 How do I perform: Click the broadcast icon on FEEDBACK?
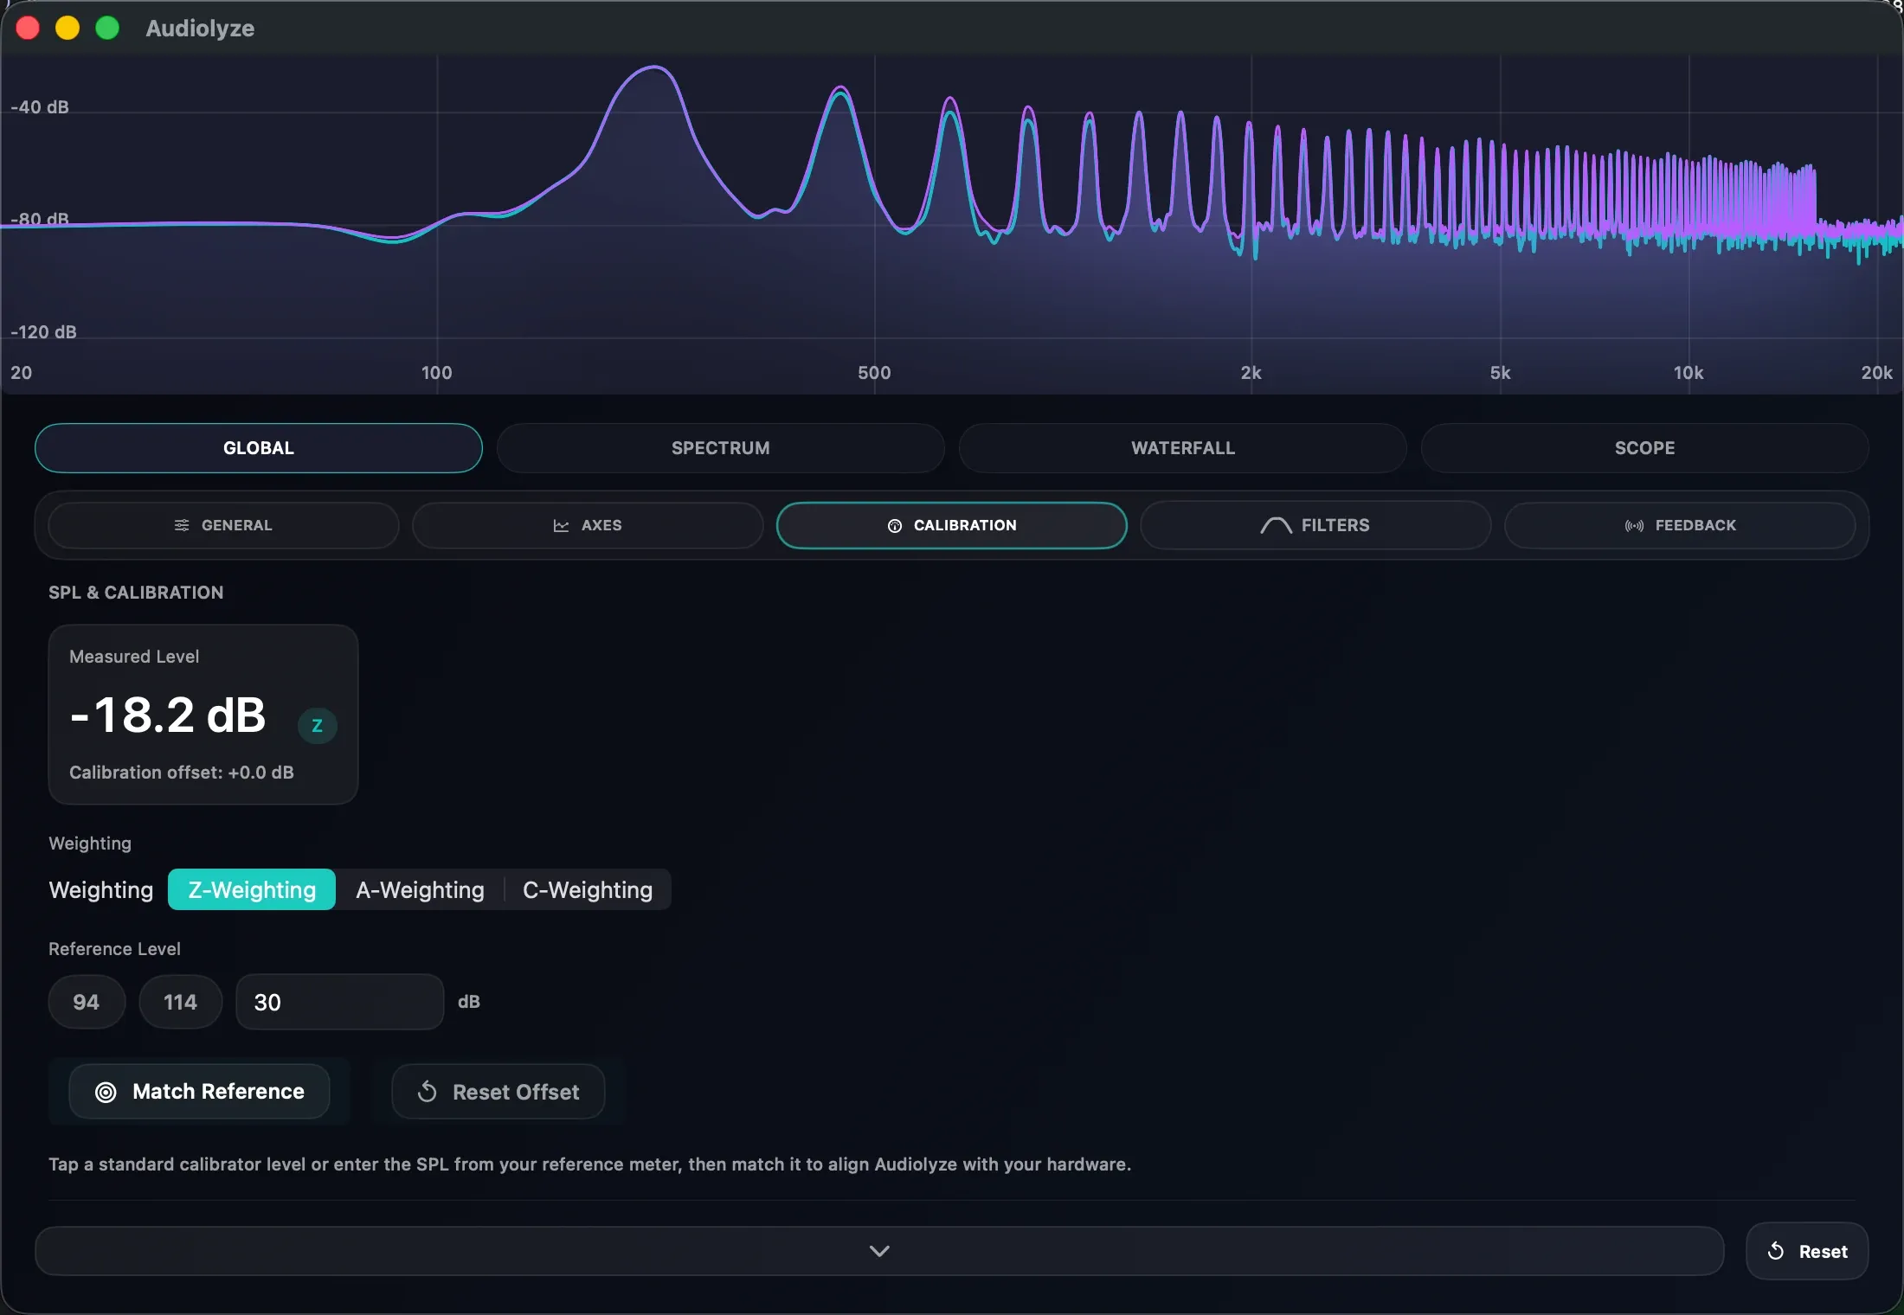[x=1634, y=525]
